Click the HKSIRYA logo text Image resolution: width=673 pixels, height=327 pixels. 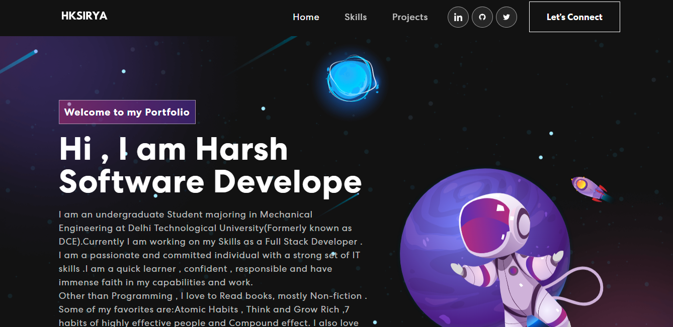84,16
